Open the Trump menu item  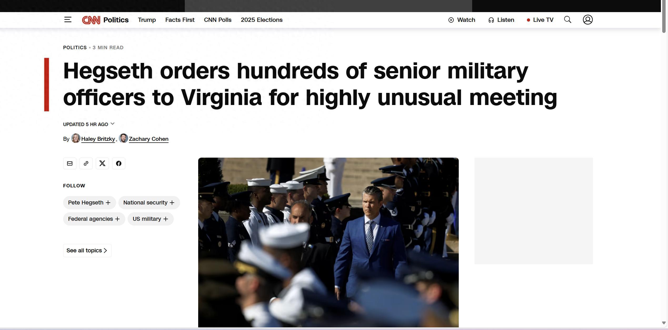point(147,20)
